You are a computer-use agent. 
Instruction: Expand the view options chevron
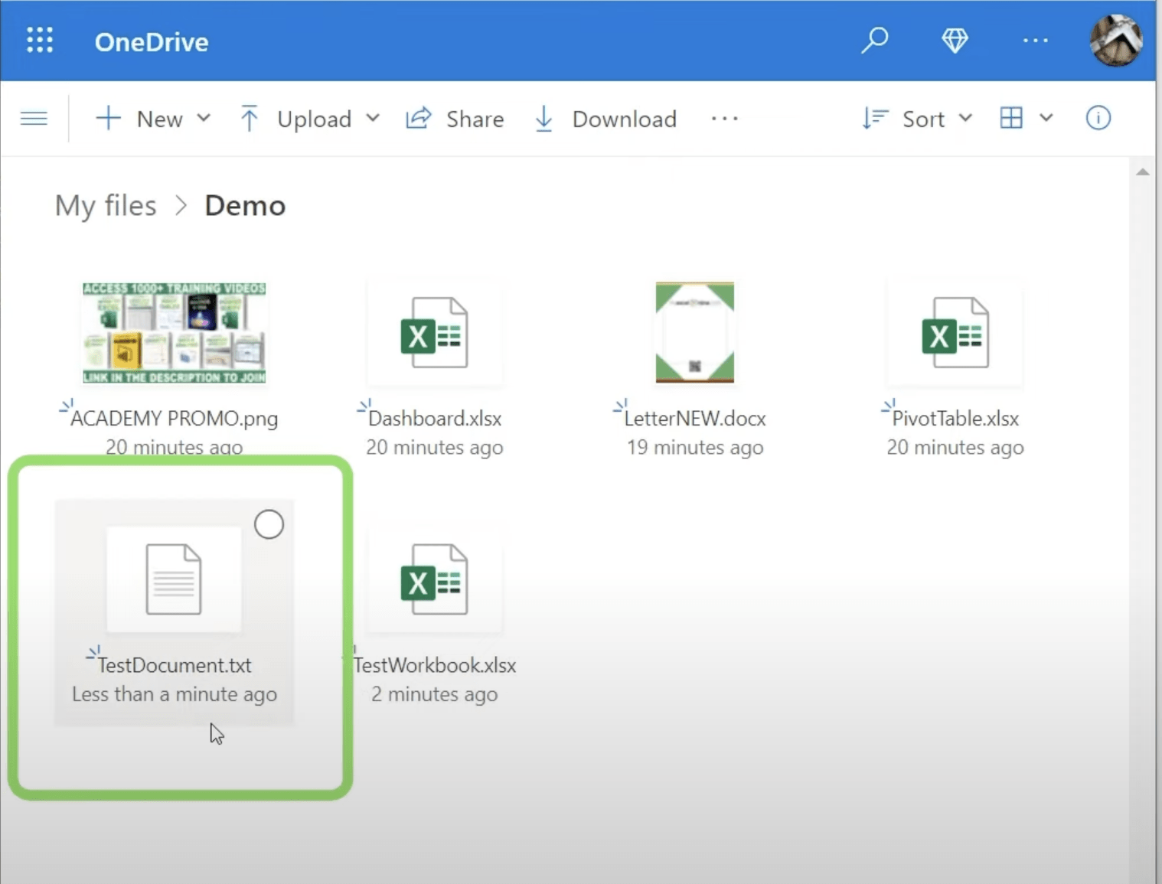tap(1046, 118)
